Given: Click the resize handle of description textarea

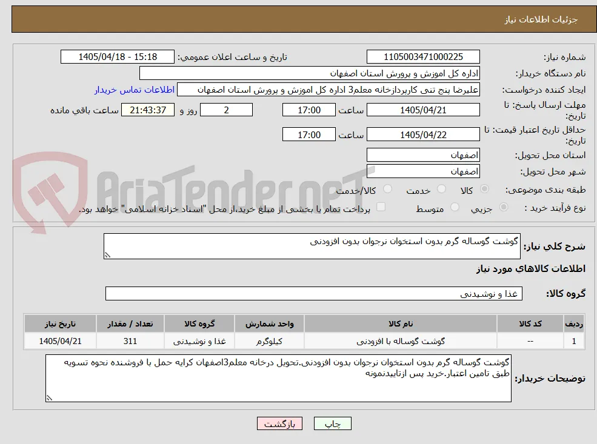Looking at the screenshot, I should click(107, 255).
